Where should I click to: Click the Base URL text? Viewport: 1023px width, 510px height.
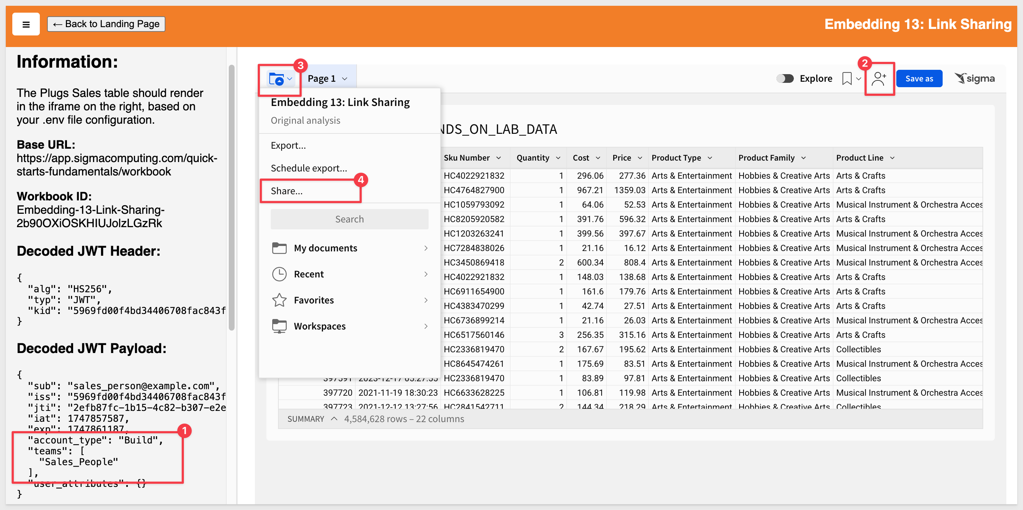click(x=117, y=165)
